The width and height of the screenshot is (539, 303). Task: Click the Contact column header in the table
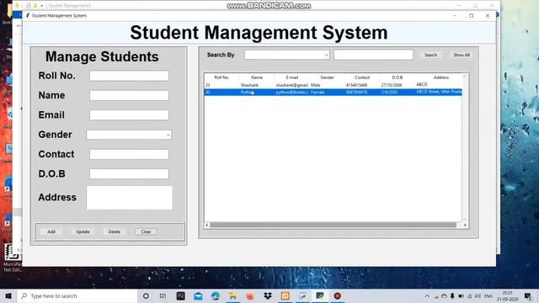(x=362, y=77)
